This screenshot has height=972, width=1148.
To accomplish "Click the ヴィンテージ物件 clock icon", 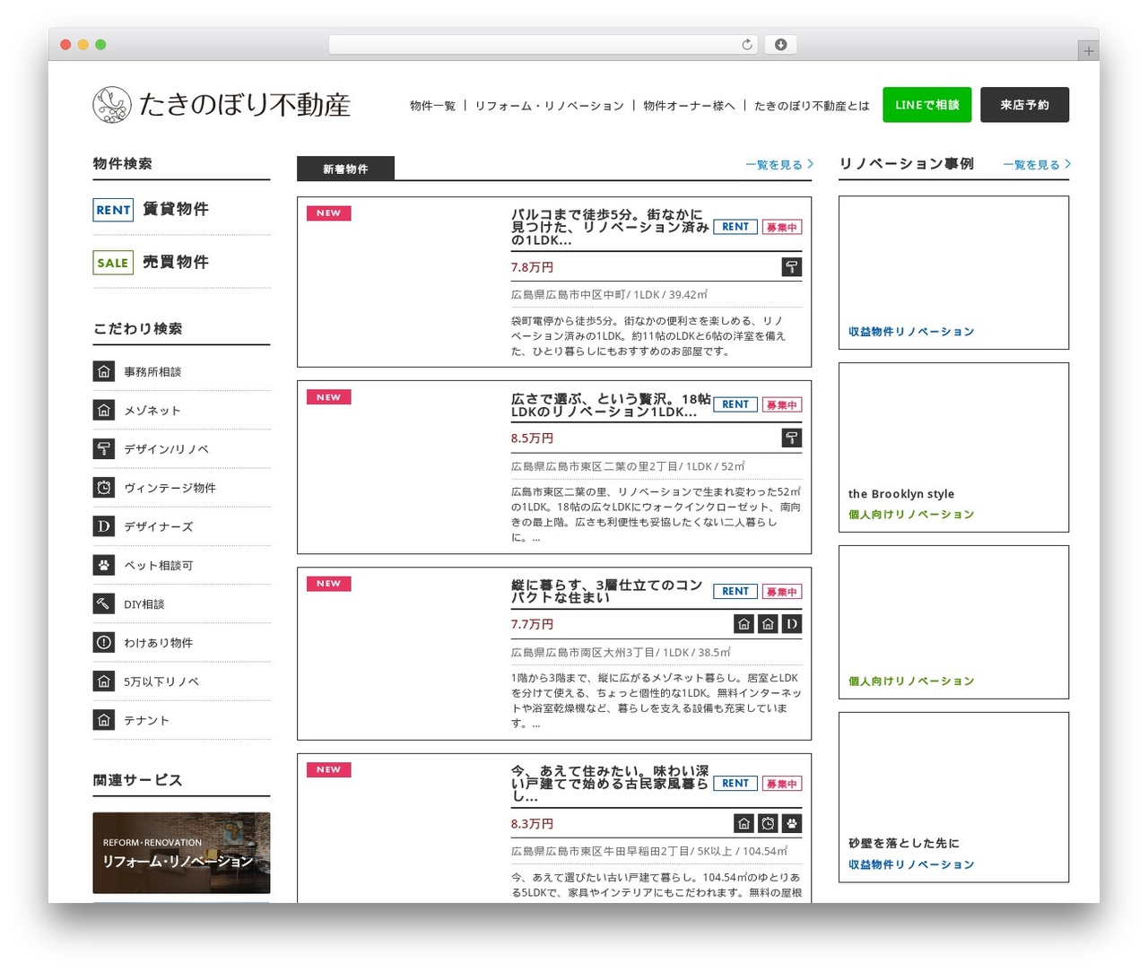I will coord(104,487).
